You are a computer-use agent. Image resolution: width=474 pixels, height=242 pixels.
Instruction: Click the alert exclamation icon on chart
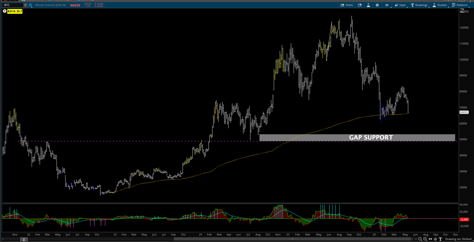pyautogui.click(x=4, y=11)
